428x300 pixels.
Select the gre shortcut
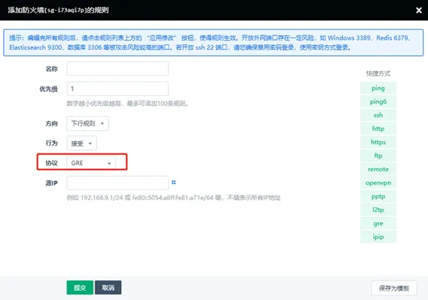[x=378, y=224]
